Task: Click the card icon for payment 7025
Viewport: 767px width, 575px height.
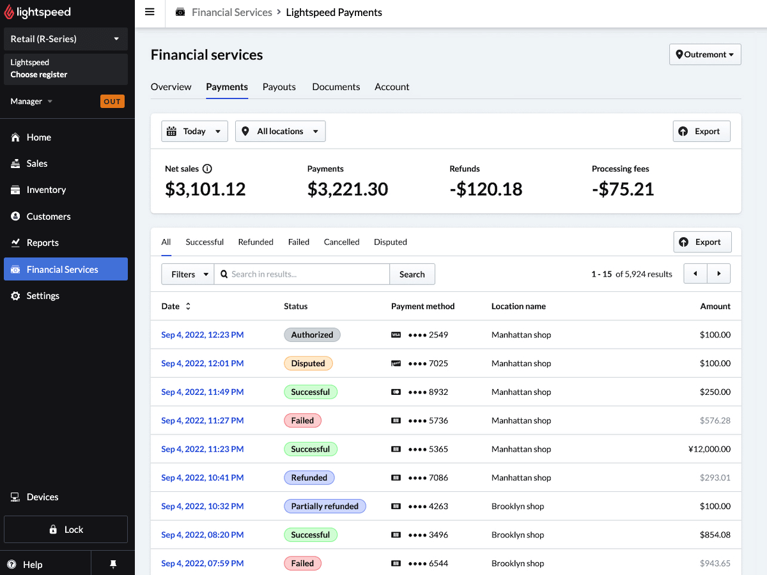Action: [396, 364]
